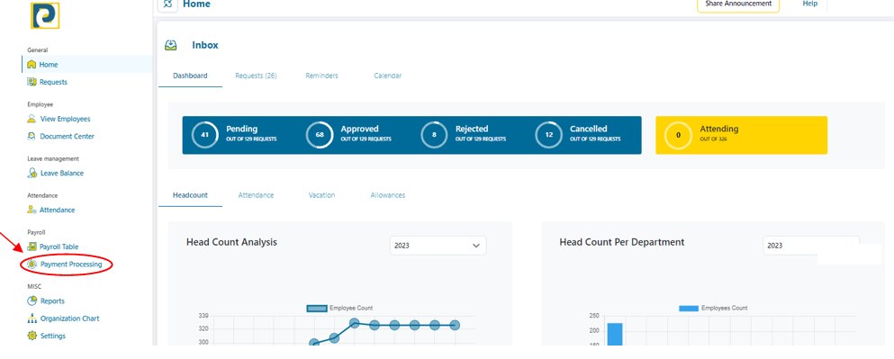Open Document Center
The image size is (894, 359).
pyautogui.click(x=67, y=136)
